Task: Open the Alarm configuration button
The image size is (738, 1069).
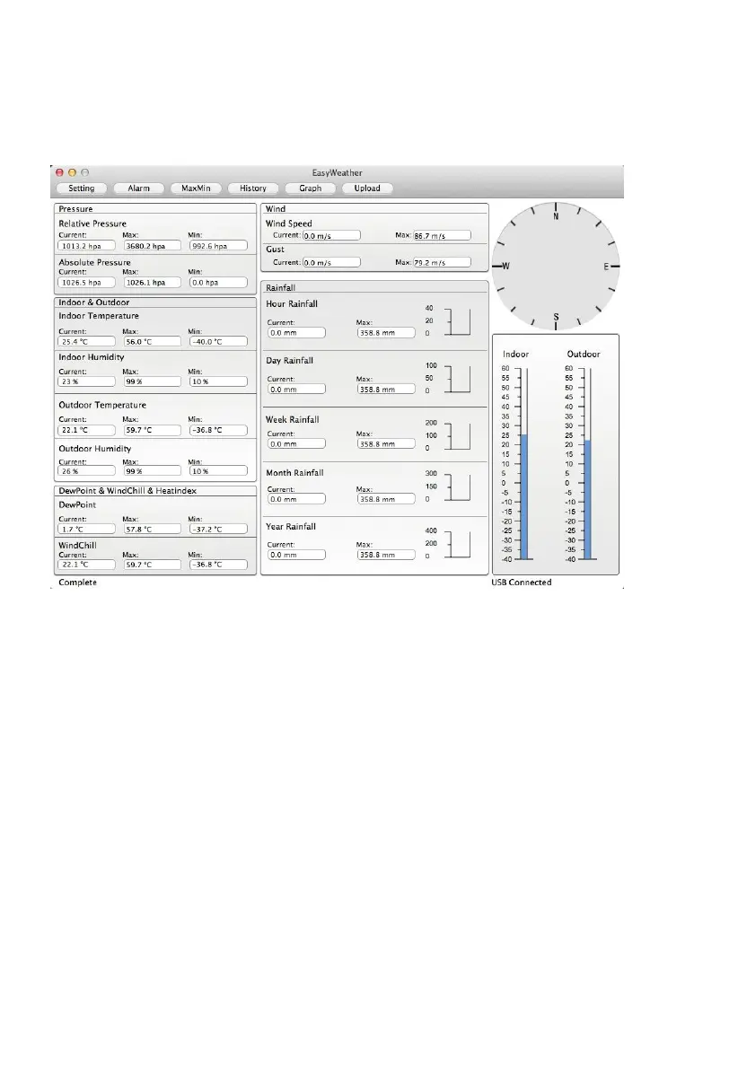Action: click(x=138, y=188)
